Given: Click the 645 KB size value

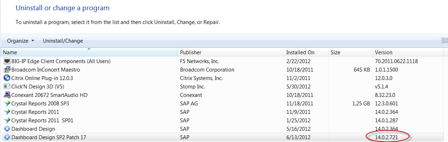Looking at the screenshot, I should click(361, 70).
